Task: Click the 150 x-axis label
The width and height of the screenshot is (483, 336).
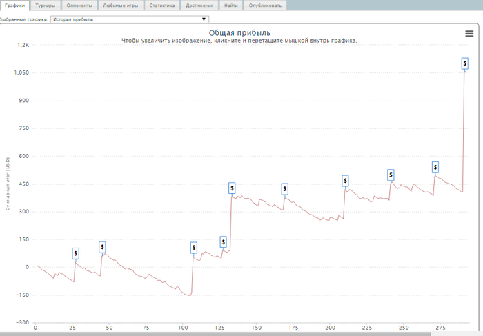Action: [x=257, y=328]
